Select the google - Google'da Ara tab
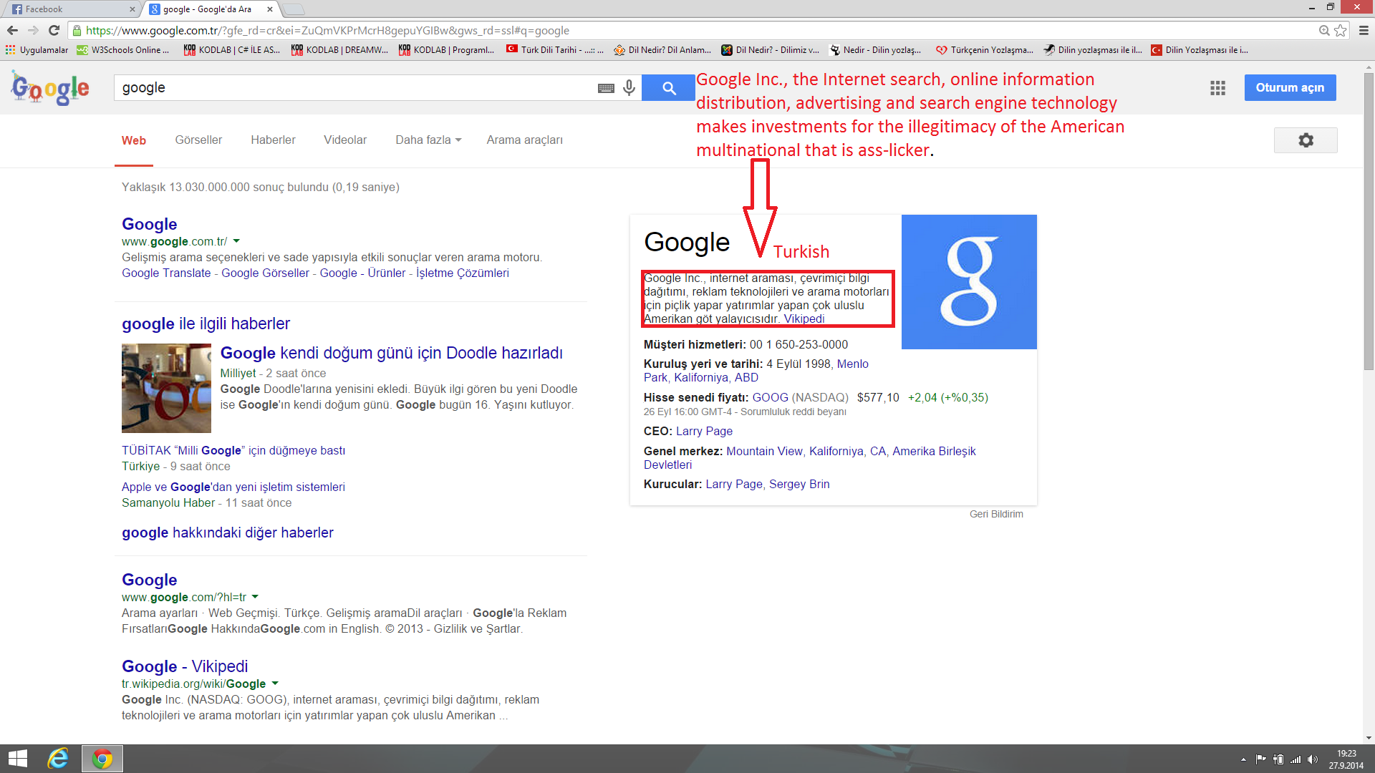The width and height of the screenshot is (1375, 773). [x=211, y=9]
